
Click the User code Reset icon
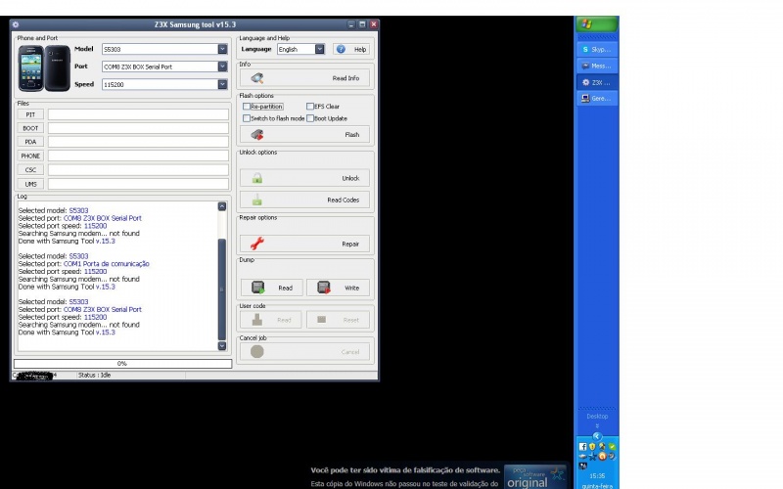coord(322,320)
